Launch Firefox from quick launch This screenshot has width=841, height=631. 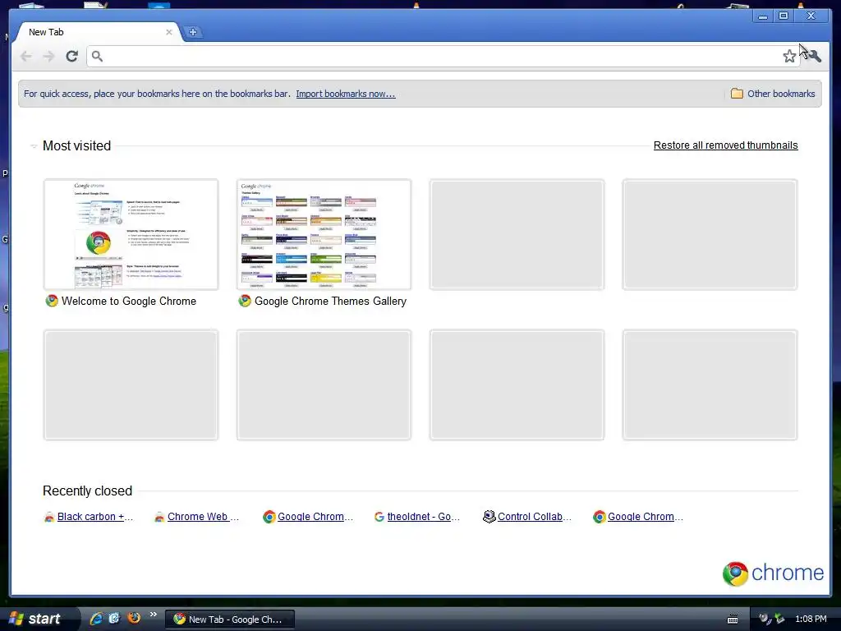point(134,618)
